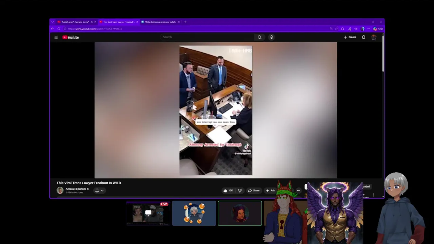
Task: Switch to the "MAGA aren't humans to me" tab
Action: click(77, 22)
